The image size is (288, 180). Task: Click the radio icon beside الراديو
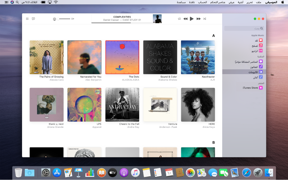point(261,51)
